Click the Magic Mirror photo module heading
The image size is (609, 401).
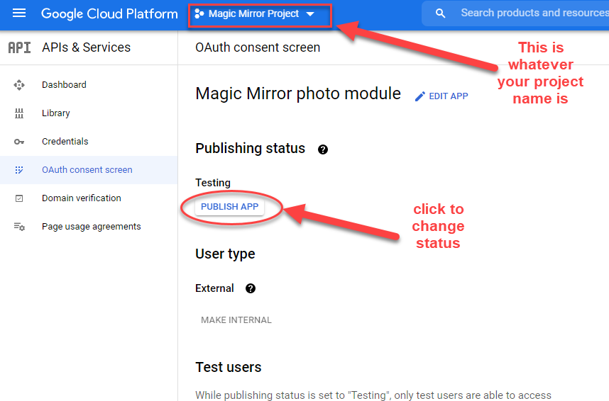point(298,94)
